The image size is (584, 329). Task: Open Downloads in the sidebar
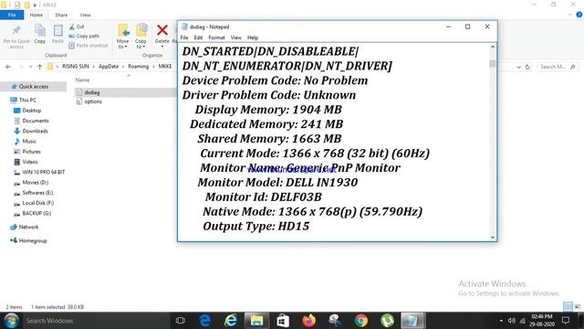tap(35, 131)
